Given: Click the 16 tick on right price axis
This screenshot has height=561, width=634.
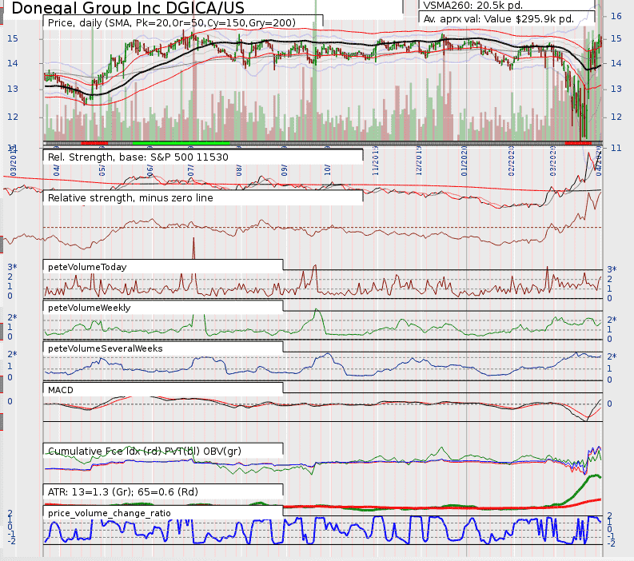Looking at the screenshot, I should (616, 16).
